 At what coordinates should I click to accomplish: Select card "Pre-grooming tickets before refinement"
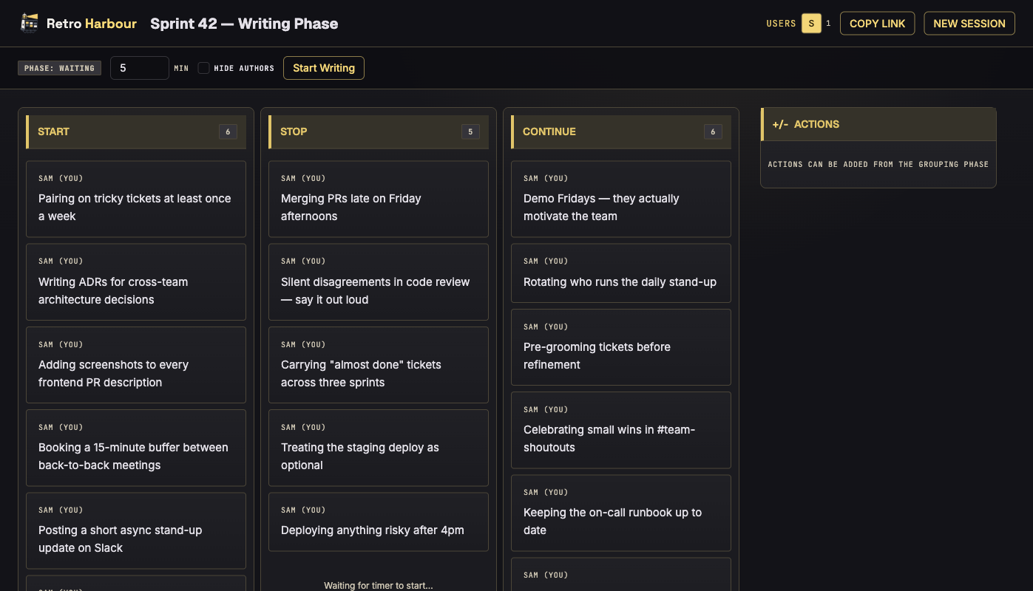tap(621, 347)
